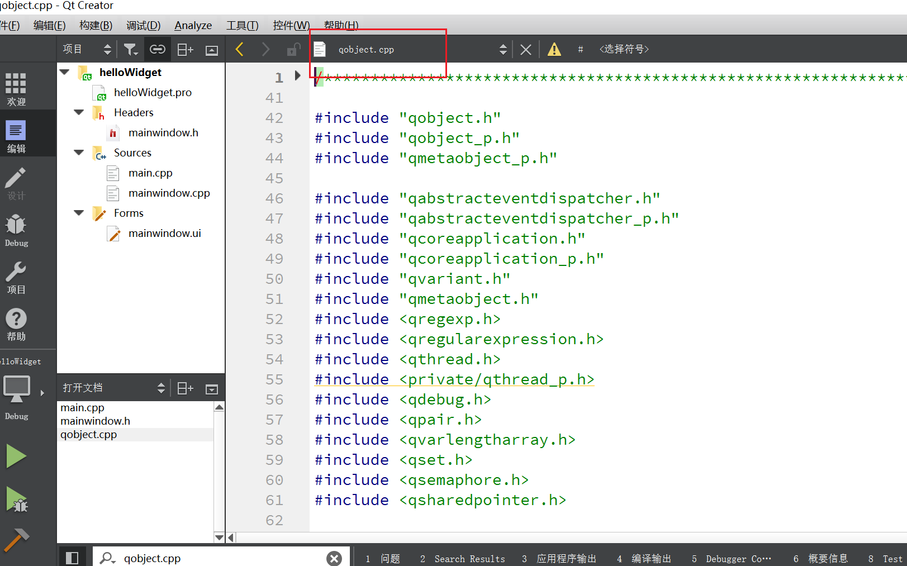Open the symbol selector (选择符号) dropdown
The width and height of the screenshot is (907, 566).
[x=624, y=49]
